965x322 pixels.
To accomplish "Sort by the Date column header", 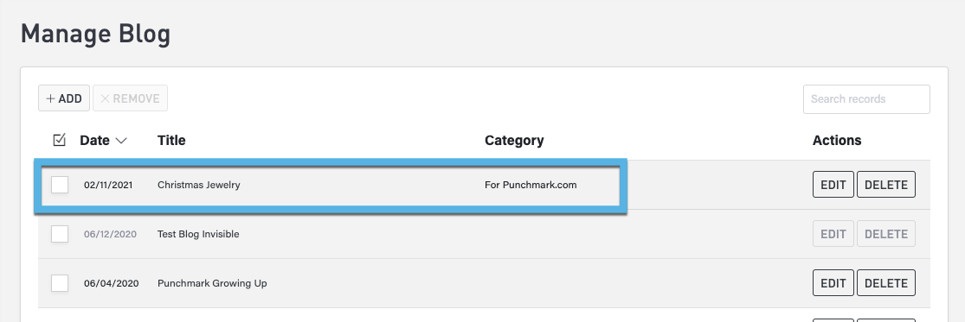I will (95, 141).
